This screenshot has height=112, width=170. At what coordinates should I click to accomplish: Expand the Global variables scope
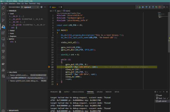point(9,31)
